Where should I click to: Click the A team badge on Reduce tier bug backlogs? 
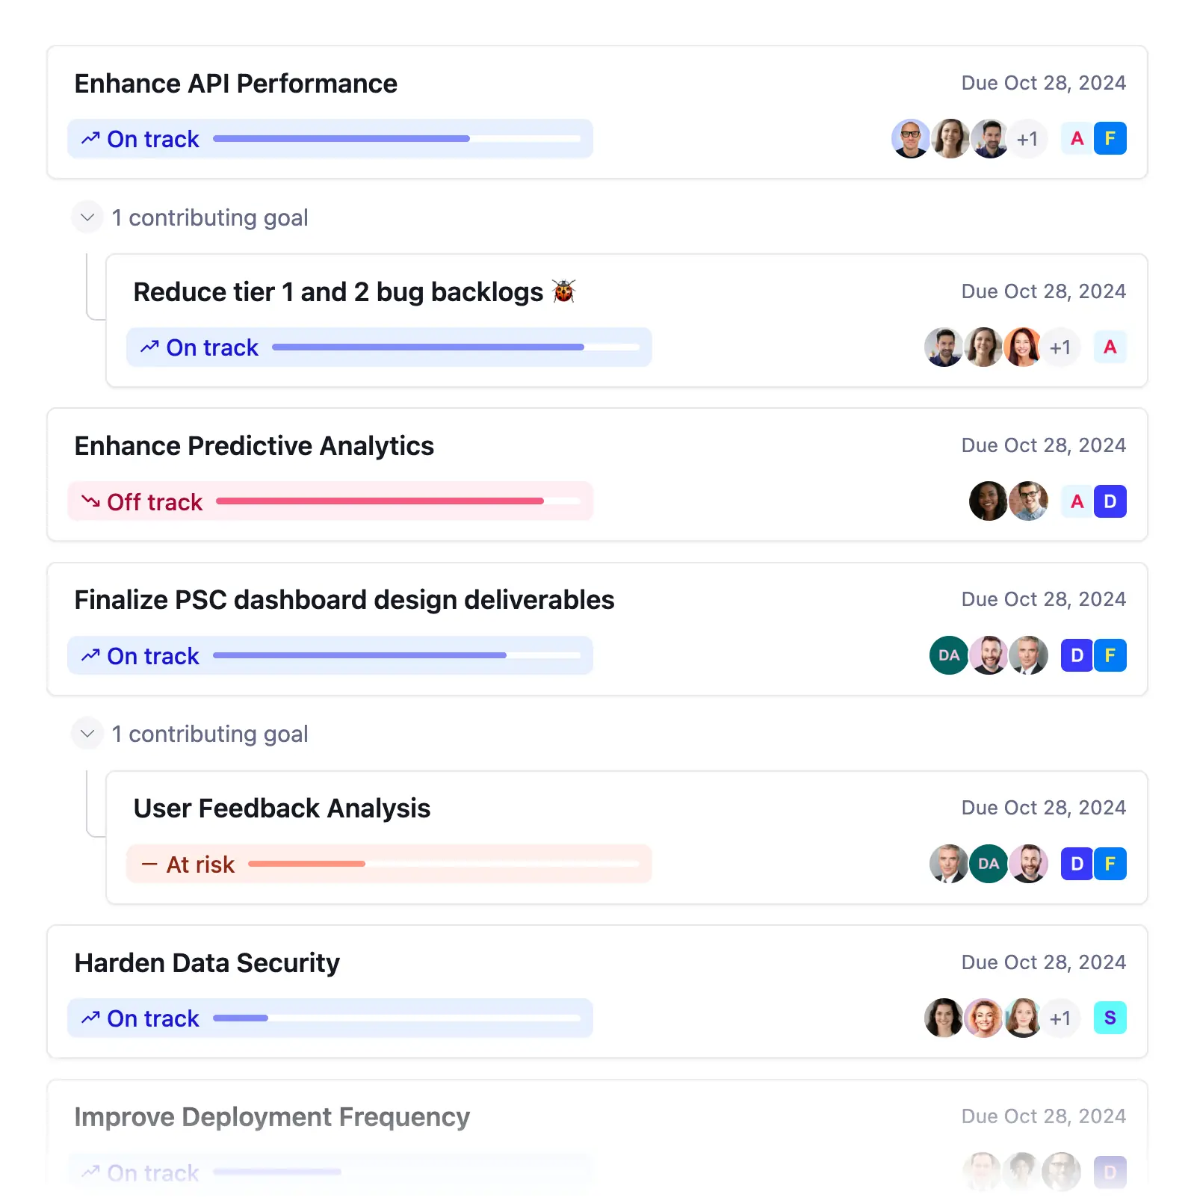coord(1110,347)
